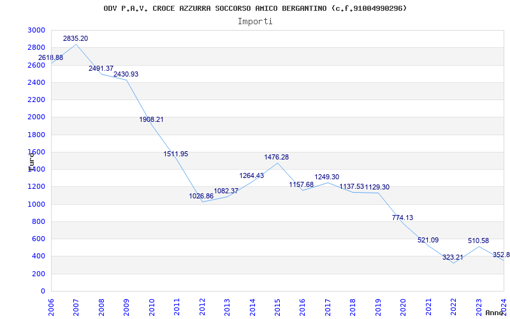Click the 2200 y-axis tick label

pyautogui.click(x=37, y=100)
